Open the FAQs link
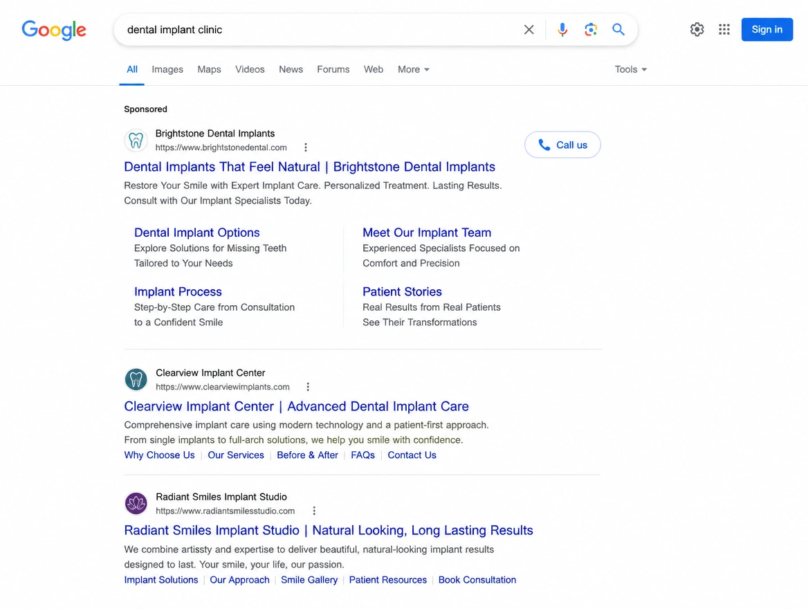Viewport: 808px width, 609px height. click(362, 455)
